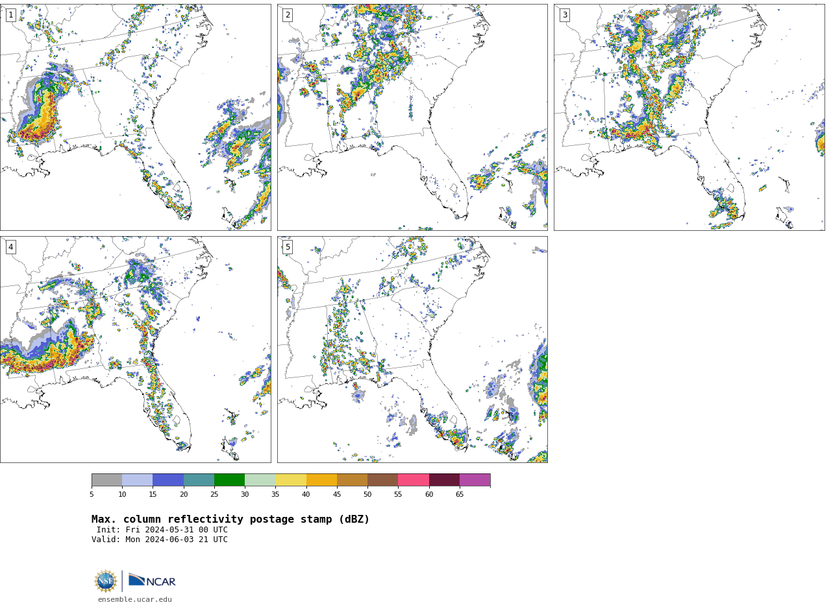
Task: Click the dark brown 50-55 dBZ swatch
Action: coord(383,480)
